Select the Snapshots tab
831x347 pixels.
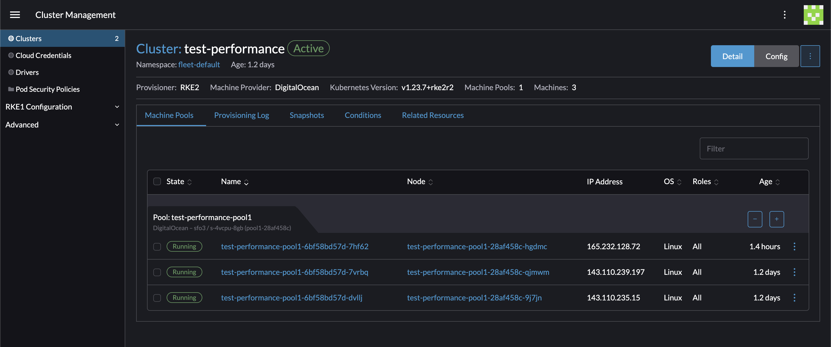pos(307,114)
